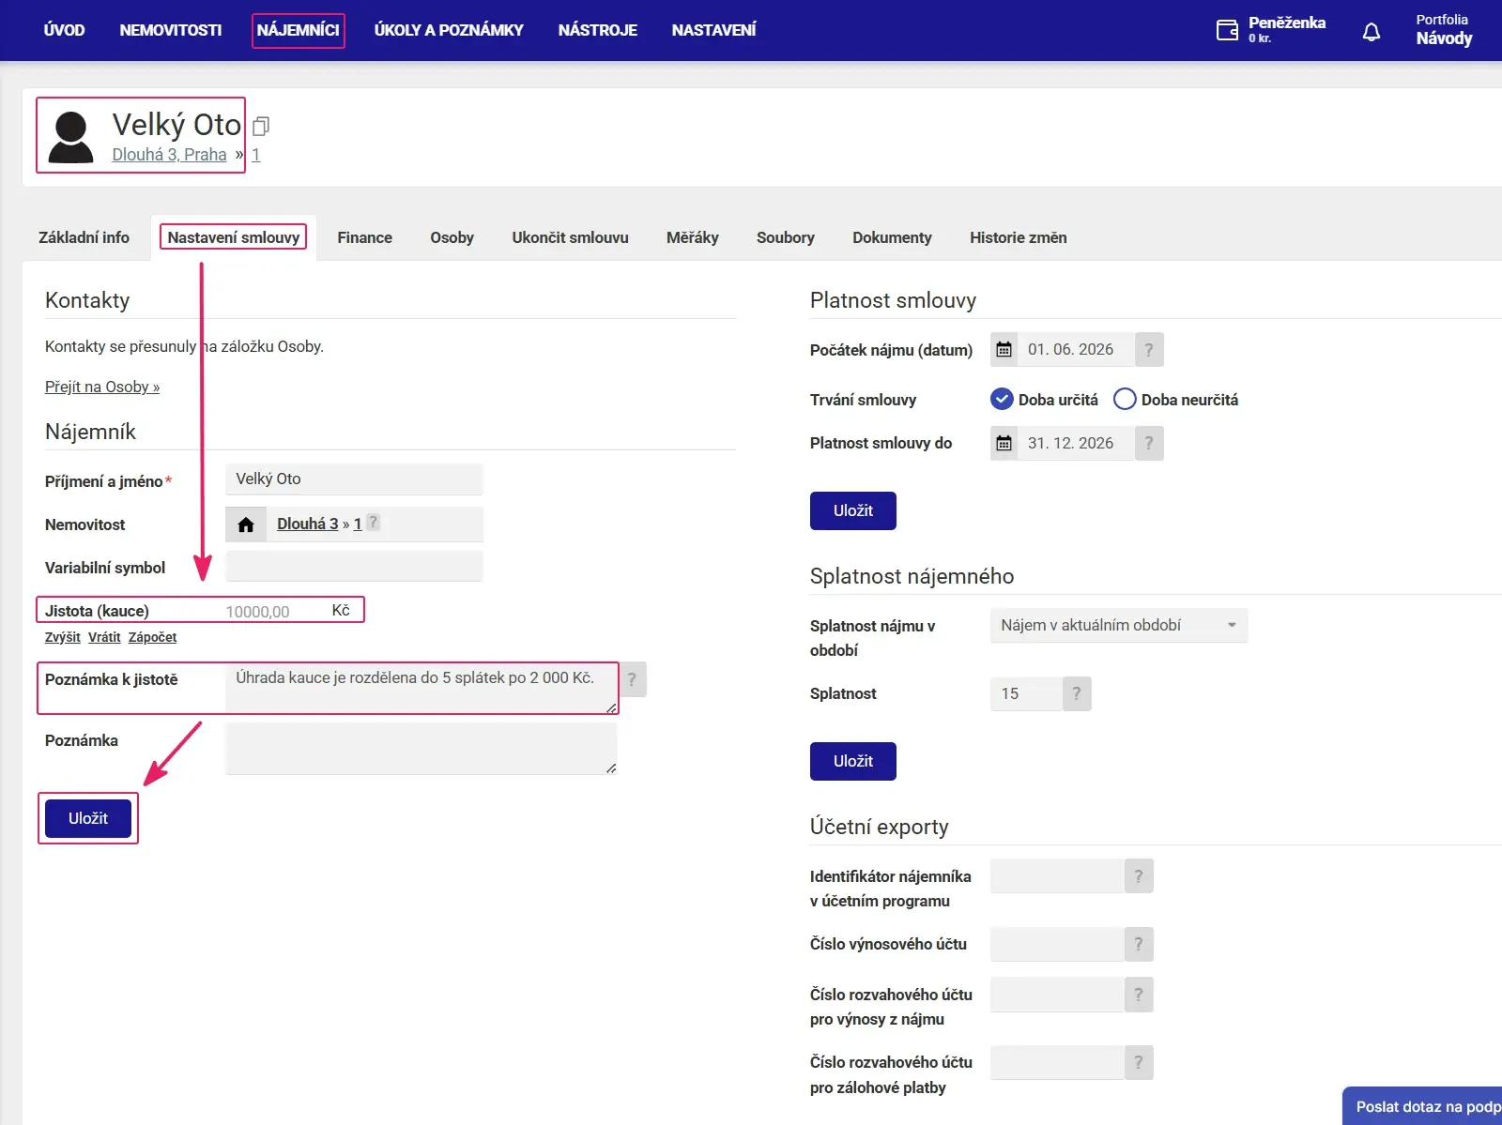Open the NÁJEMNÍCI menu
Screen dimensions: 1502x1125
pyautogui.click(x=299, y=30)
